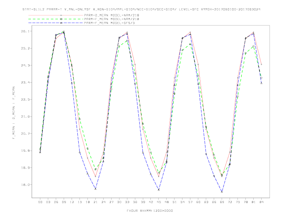This screenshot has height=220, width=285.
Task: Click y-axis tick value 25.2
Action: click(x=25, y=48)
